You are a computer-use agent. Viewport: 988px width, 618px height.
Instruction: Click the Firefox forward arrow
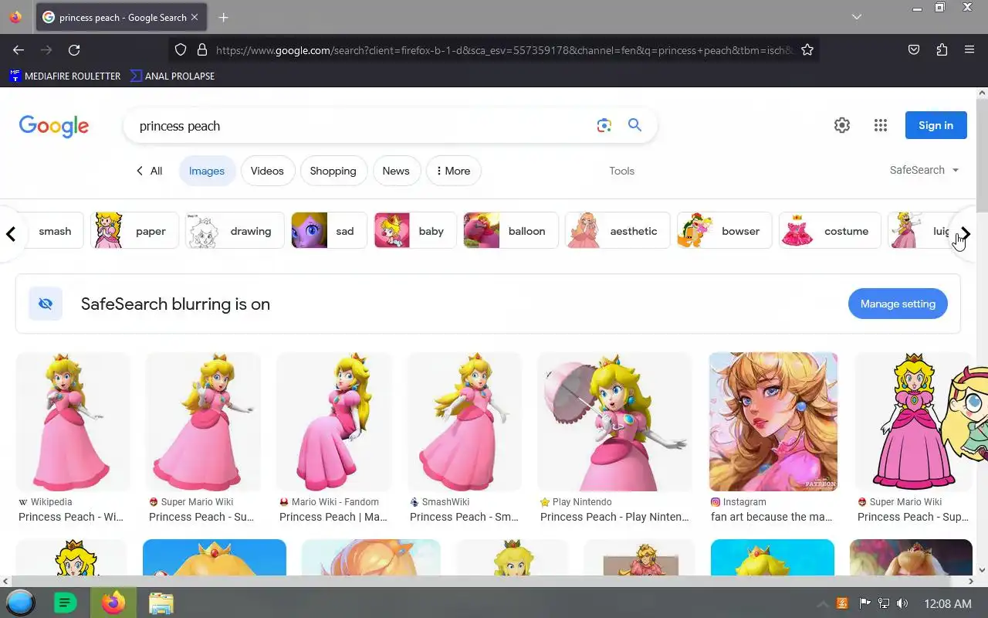(46, 50)
